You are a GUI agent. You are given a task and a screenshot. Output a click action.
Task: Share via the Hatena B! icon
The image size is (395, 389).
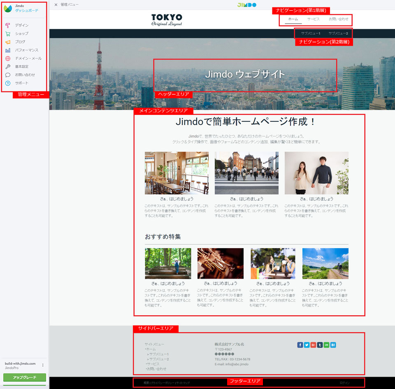pos(333,345)
